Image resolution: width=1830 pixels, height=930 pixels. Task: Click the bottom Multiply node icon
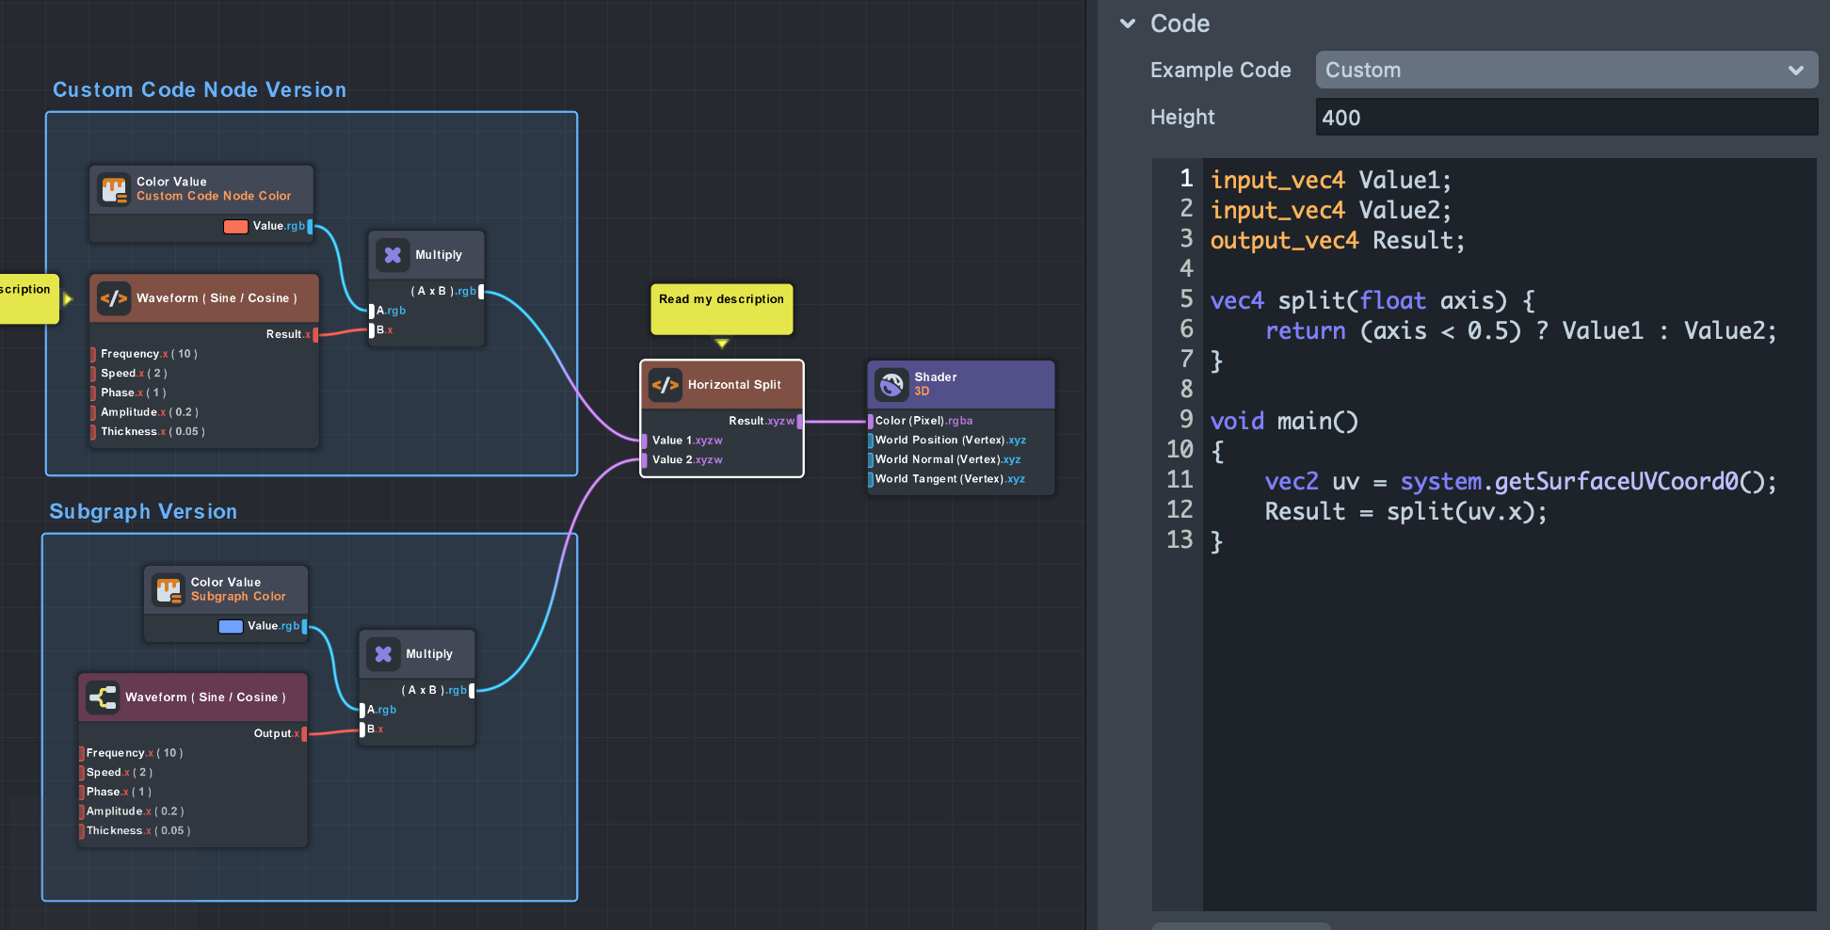click(383, 654)
